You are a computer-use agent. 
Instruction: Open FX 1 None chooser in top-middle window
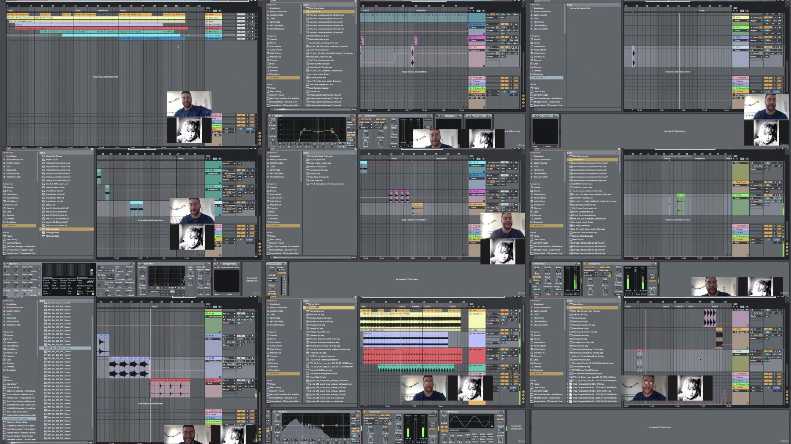click(477, 40)
